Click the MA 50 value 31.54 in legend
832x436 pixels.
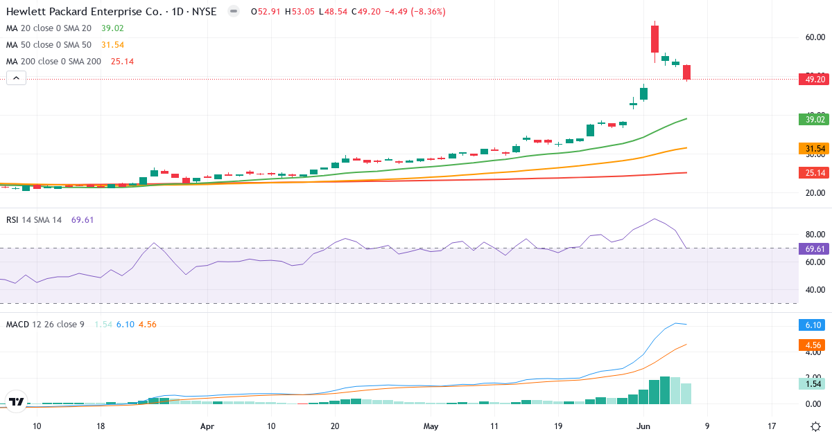[113, 45]
